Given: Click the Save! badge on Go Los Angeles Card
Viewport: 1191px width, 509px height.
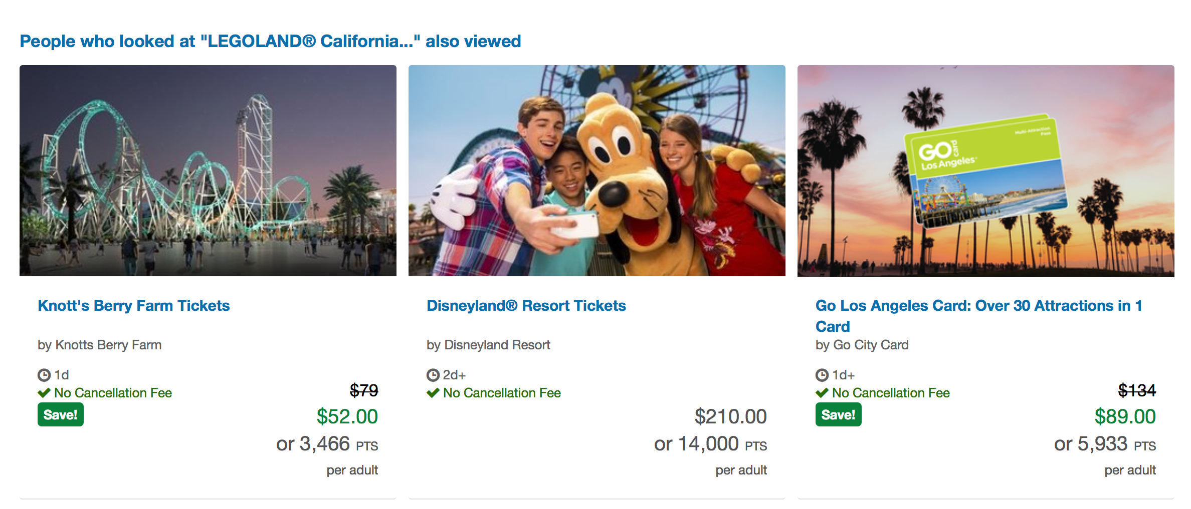Looking at the screenshot, I should pyautogui.click(x=838, y=415).
